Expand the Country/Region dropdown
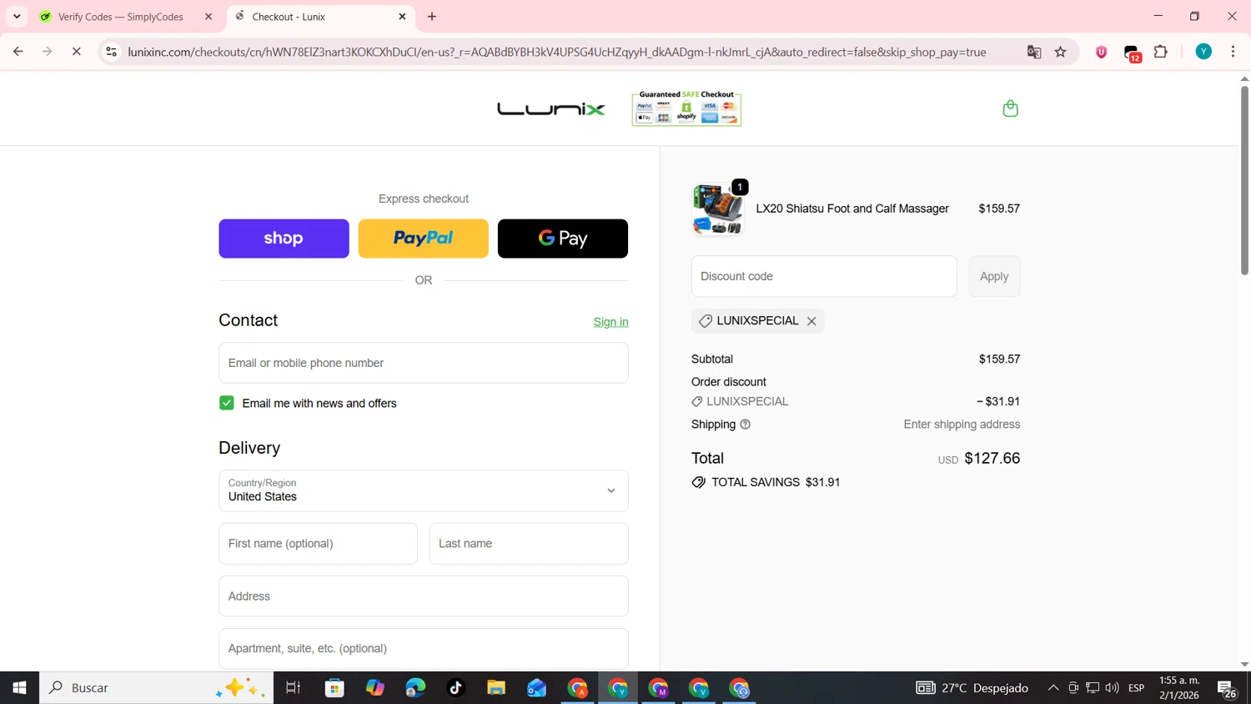Screen dimensions: 1251x704 coord(424,490)
